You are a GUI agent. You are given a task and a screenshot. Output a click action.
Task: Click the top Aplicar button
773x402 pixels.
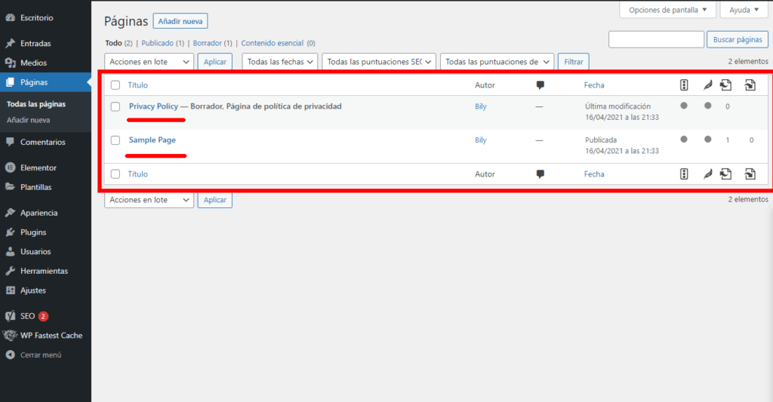click(215, 62)
